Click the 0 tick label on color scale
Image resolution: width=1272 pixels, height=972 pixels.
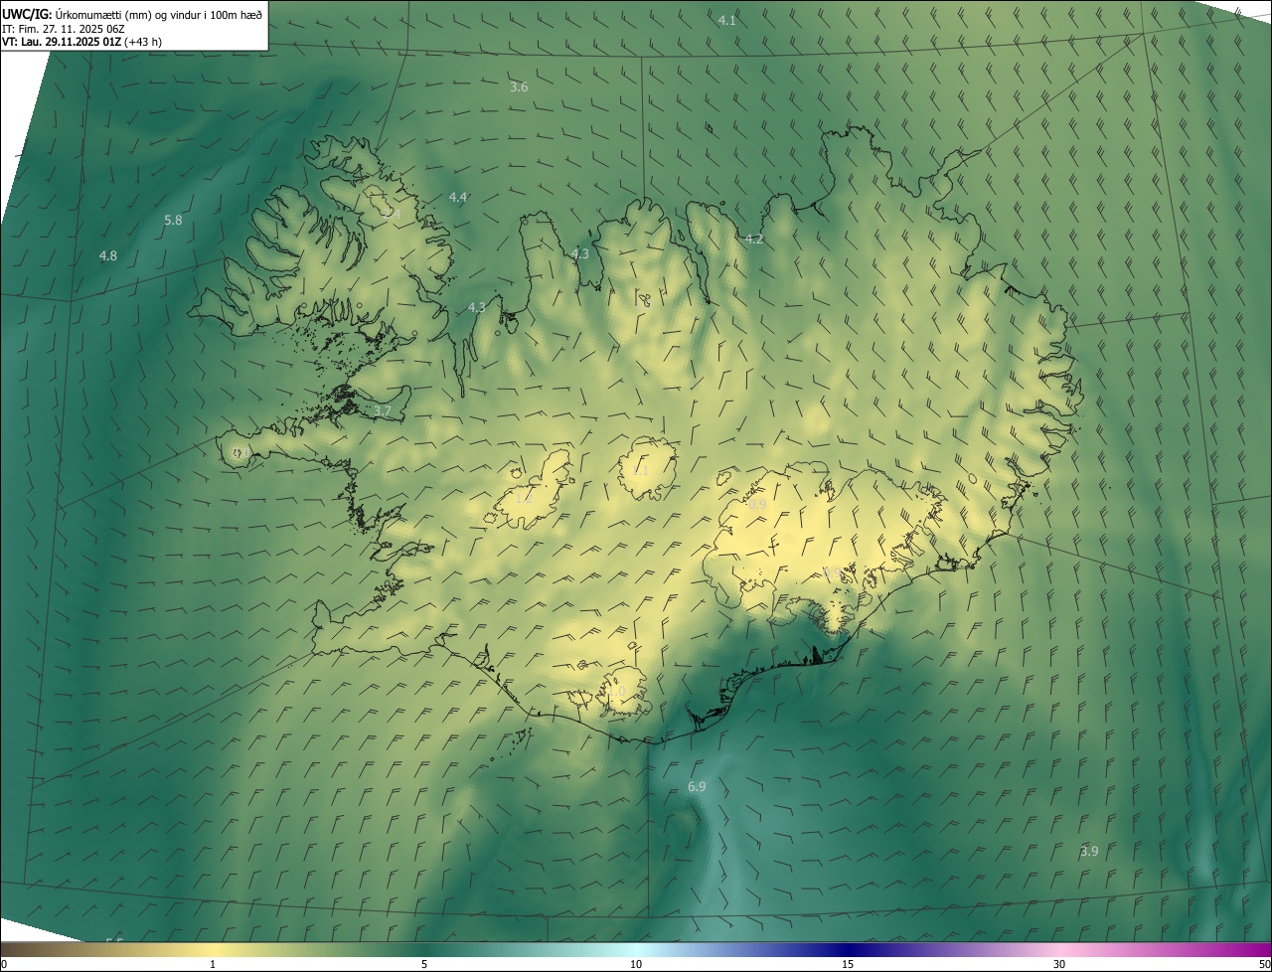pos(3,965)
